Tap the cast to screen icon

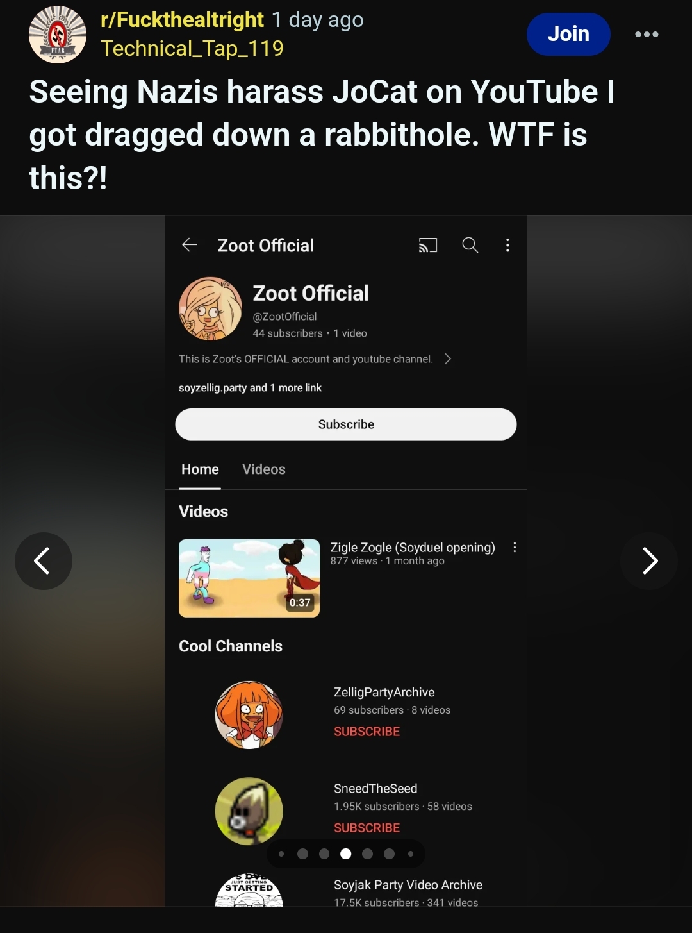pyautogui.click(x=428, y=245)
